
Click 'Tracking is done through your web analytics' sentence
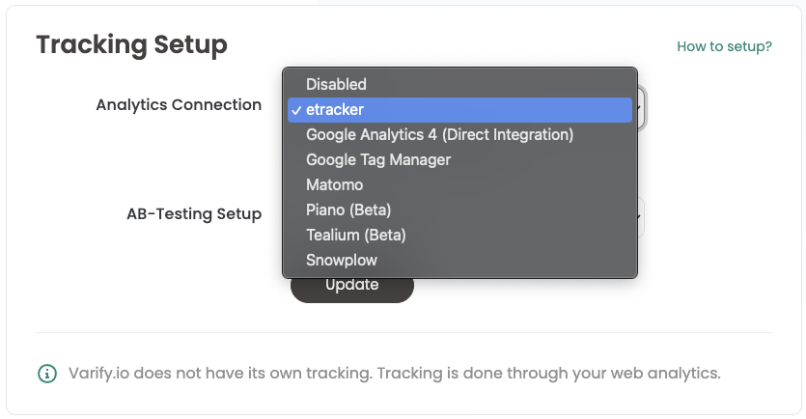tap(548, 374)
